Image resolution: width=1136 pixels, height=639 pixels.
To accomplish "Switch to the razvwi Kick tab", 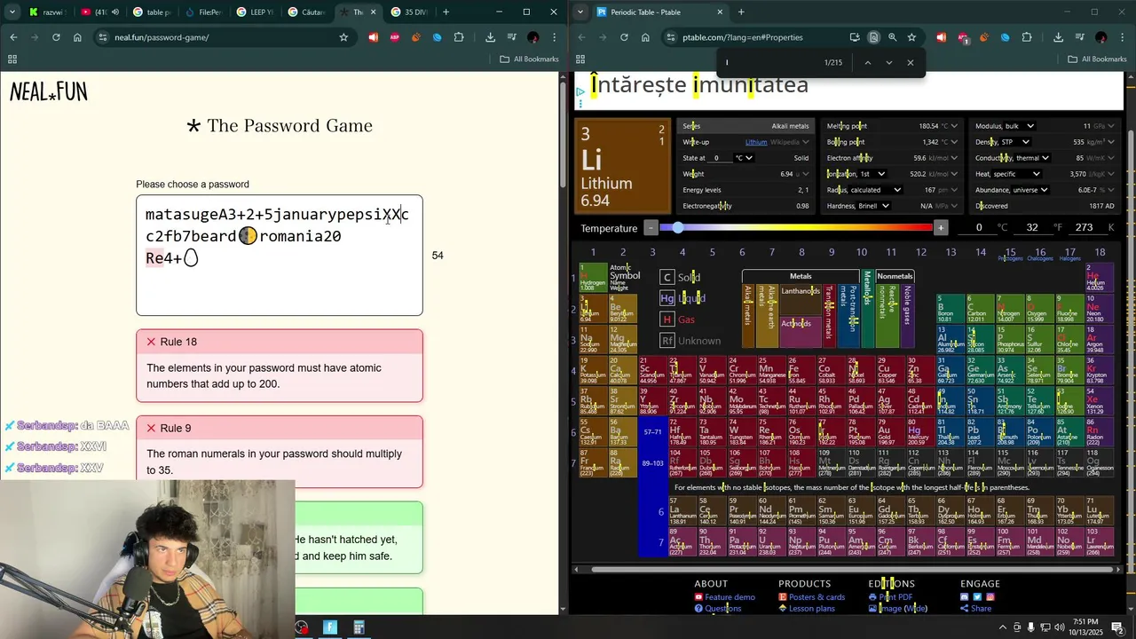I will [x=46, y=12].
